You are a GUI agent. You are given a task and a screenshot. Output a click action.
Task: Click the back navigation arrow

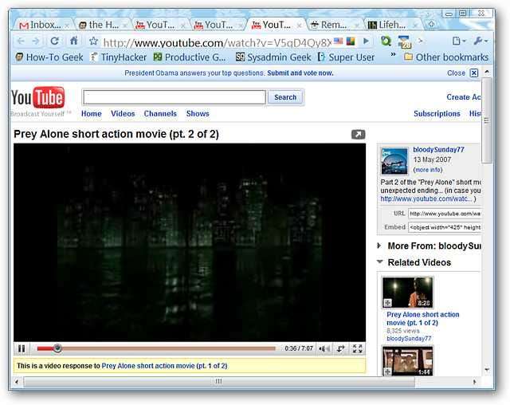[x=18, y=41]
